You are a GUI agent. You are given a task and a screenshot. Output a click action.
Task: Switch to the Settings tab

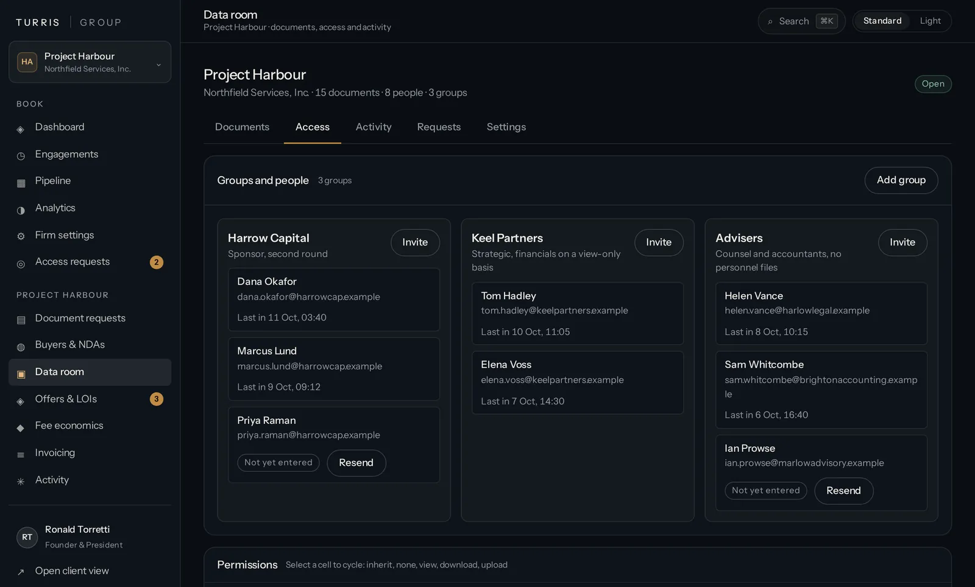pyautogui.click(x=506, y=127)
